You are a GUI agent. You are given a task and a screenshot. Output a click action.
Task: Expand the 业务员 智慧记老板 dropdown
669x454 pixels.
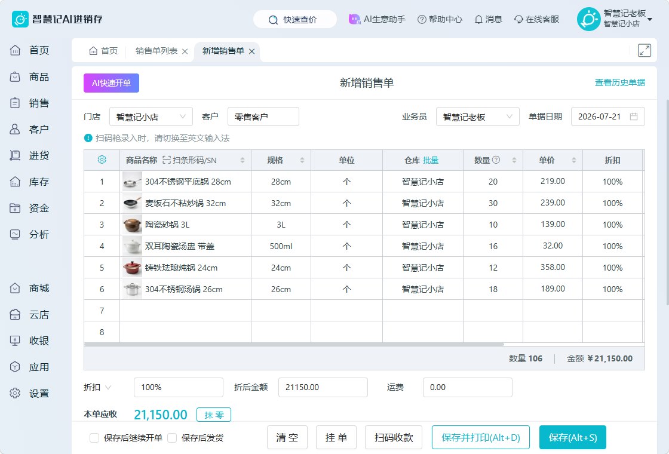coord(477,116)
